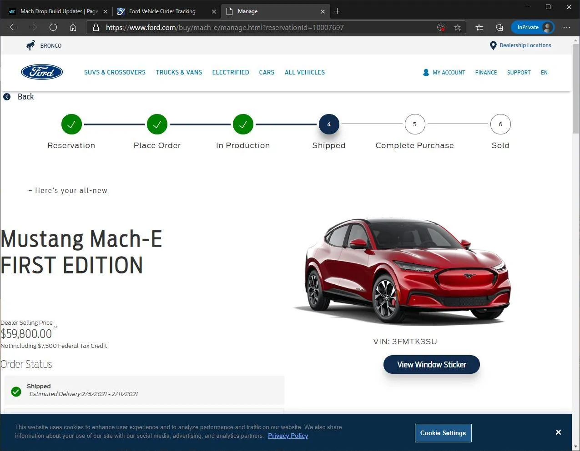Open the Privacy Policy link
Screen dimensions: 580x451
[288, 436]
